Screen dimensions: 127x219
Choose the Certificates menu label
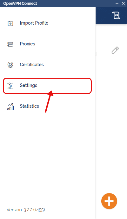click(32, 65)
